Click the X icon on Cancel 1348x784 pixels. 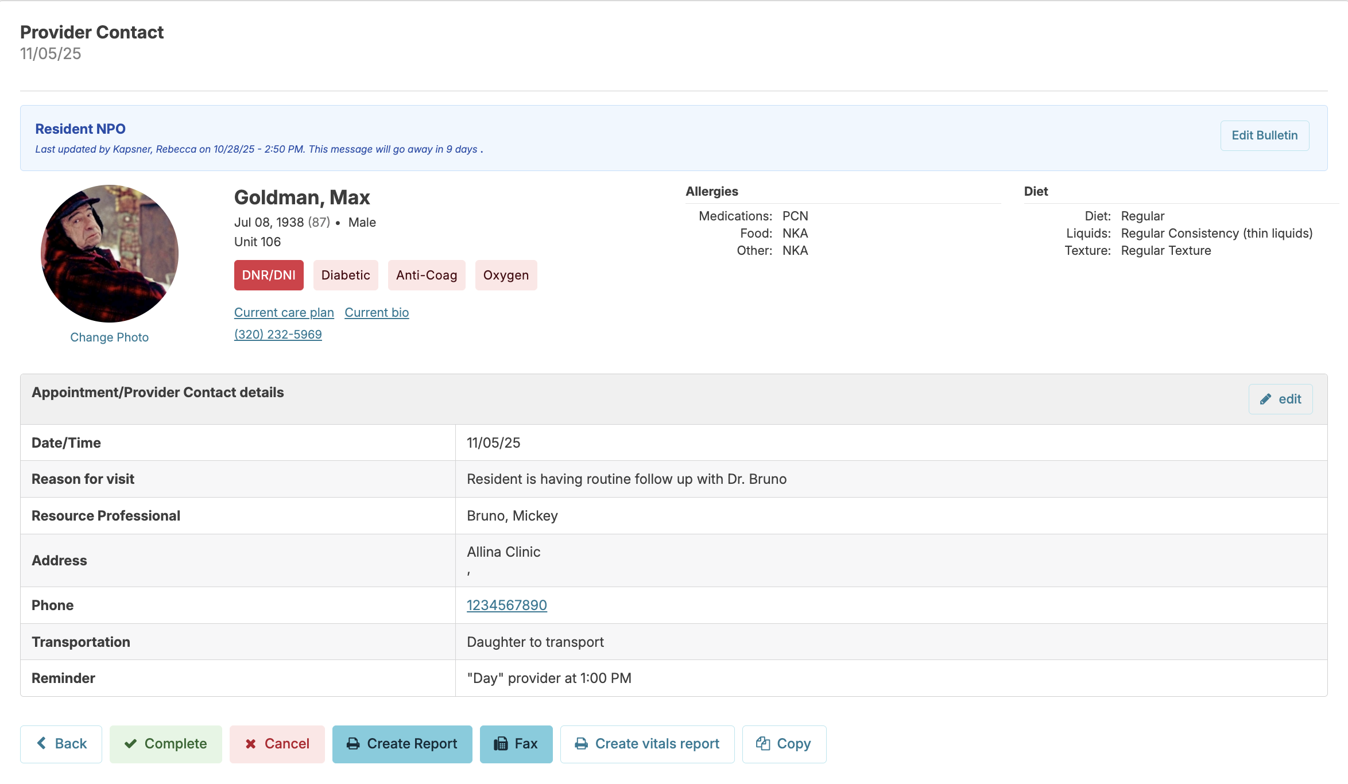point(251,744)
